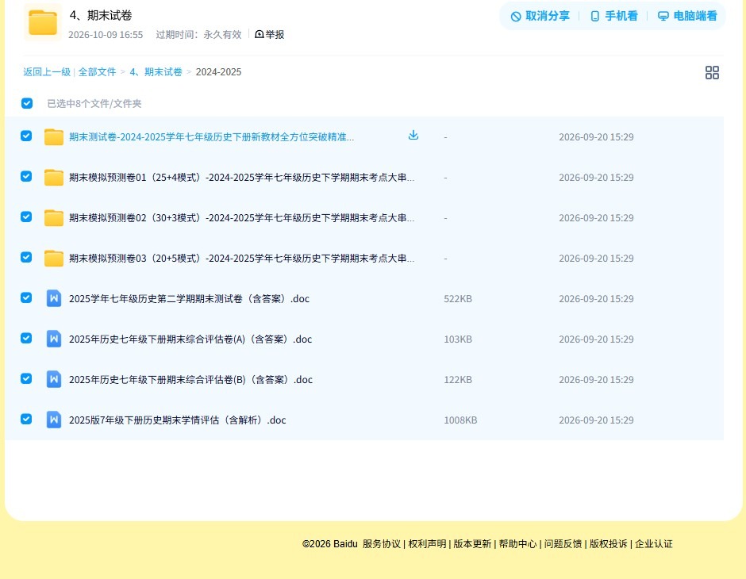Click the large shared folder icon at top
Viewport: 746px width, 579px height.
click(43, 22)
